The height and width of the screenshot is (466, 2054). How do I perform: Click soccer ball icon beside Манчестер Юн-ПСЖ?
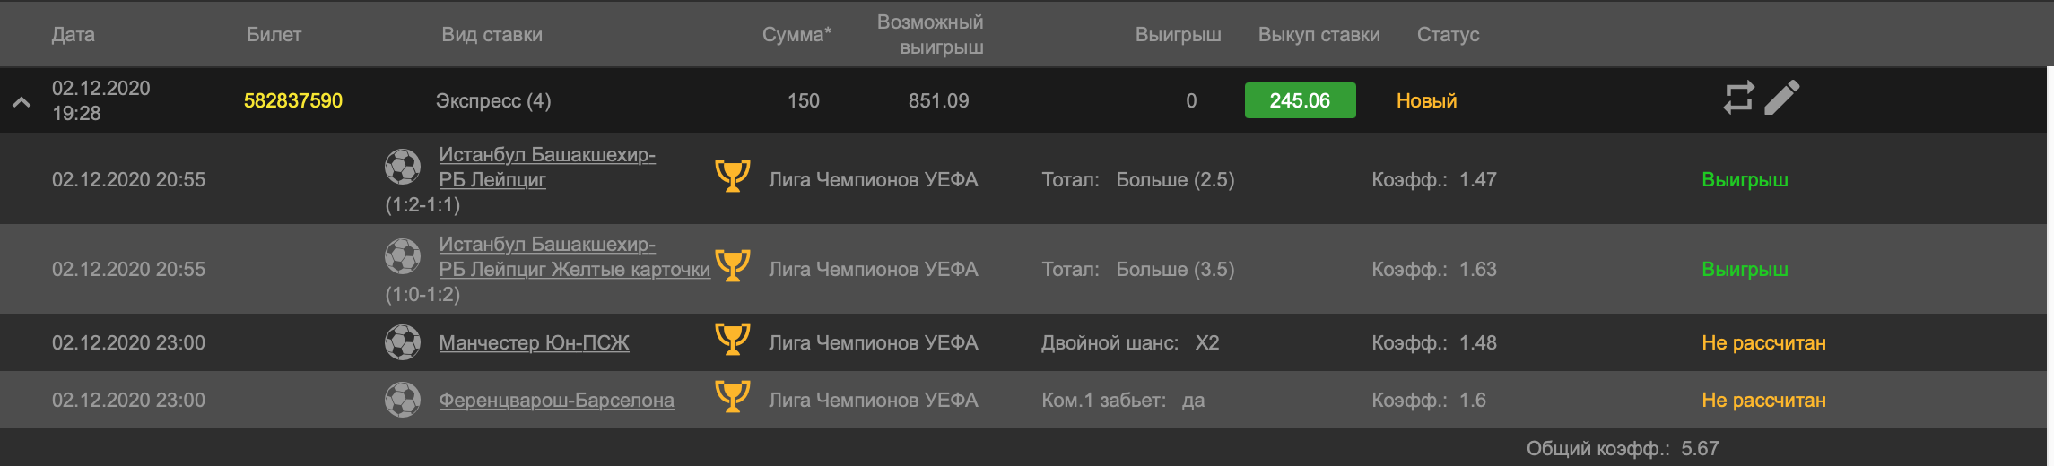tap(403, 342)
